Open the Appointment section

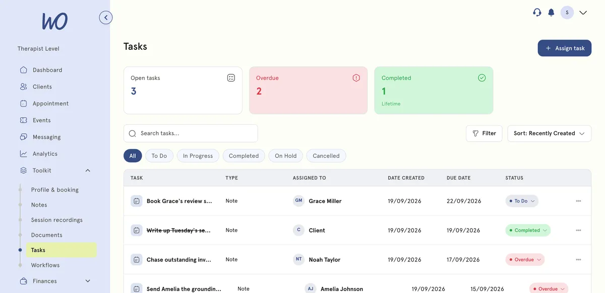tap(50, 104)
